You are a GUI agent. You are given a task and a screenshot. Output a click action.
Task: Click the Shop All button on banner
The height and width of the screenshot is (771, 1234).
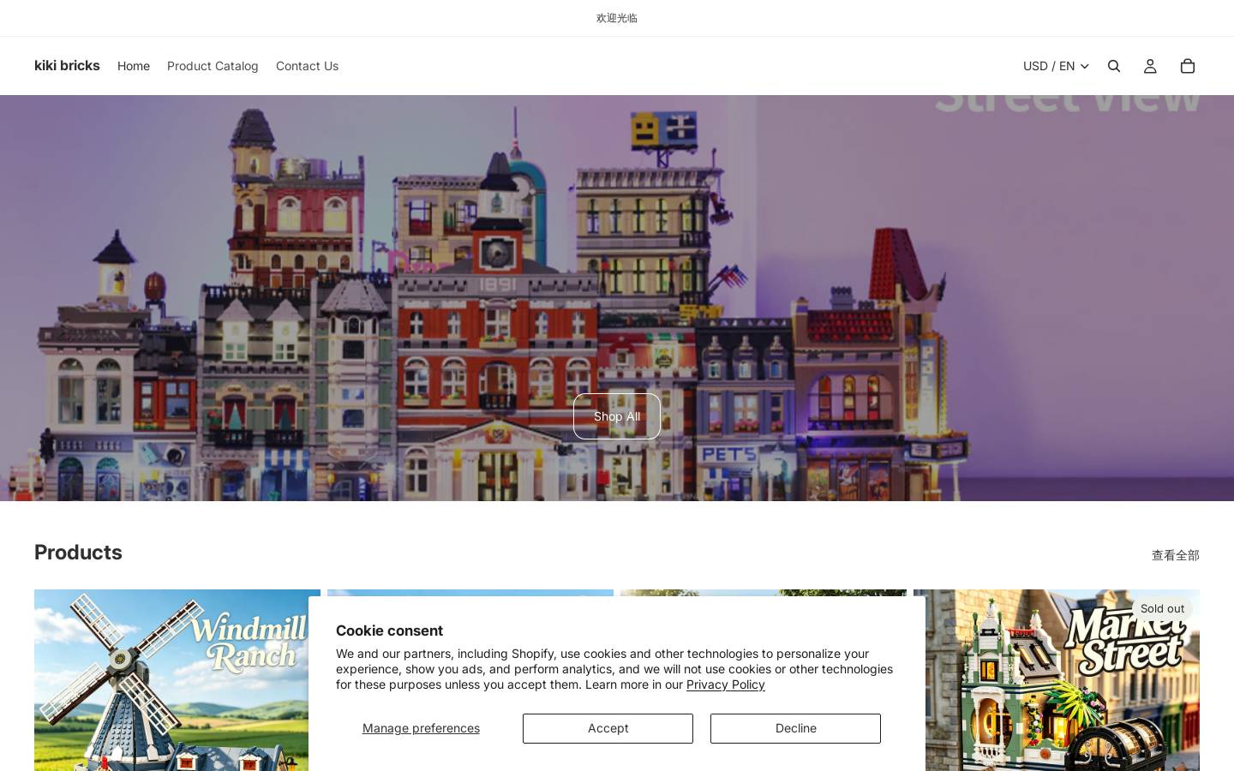coord(617,416)
